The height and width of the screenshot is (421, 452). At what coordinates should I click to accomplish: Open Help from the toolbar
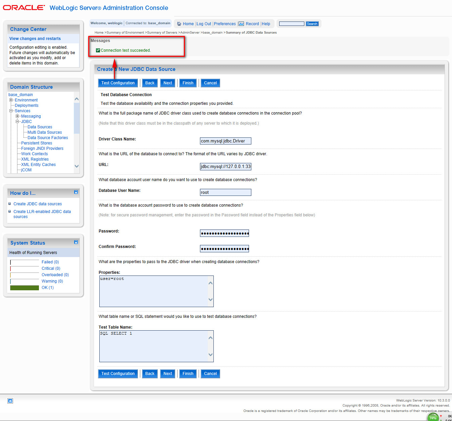click(266, 24)
